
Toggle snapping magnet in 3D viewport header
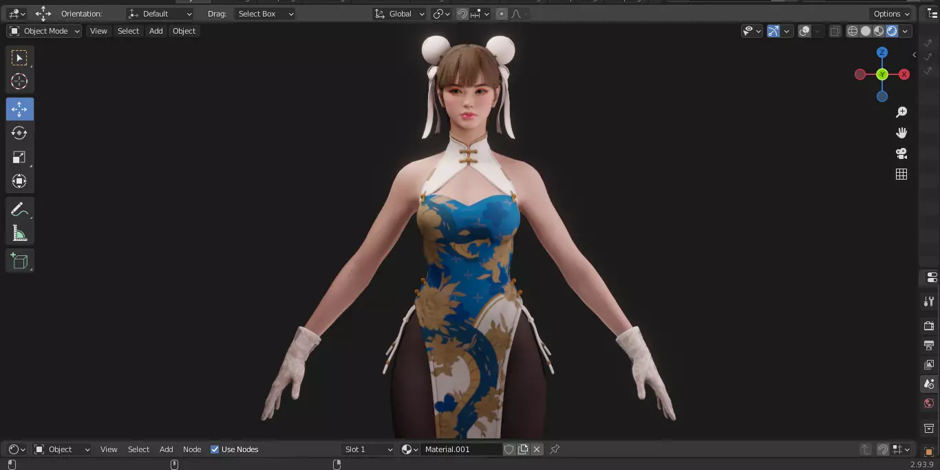tap(463, 14)
